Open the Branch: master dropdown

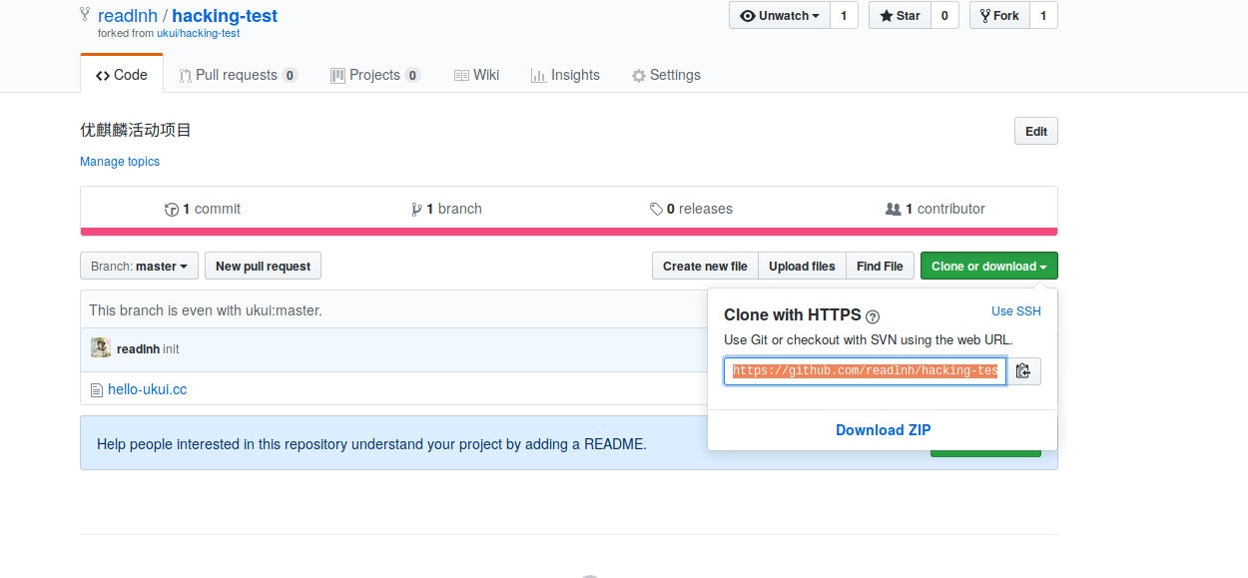click(139, 267)
